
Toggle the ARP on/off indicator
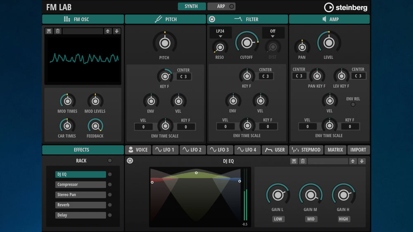click(x=232, y=7)
